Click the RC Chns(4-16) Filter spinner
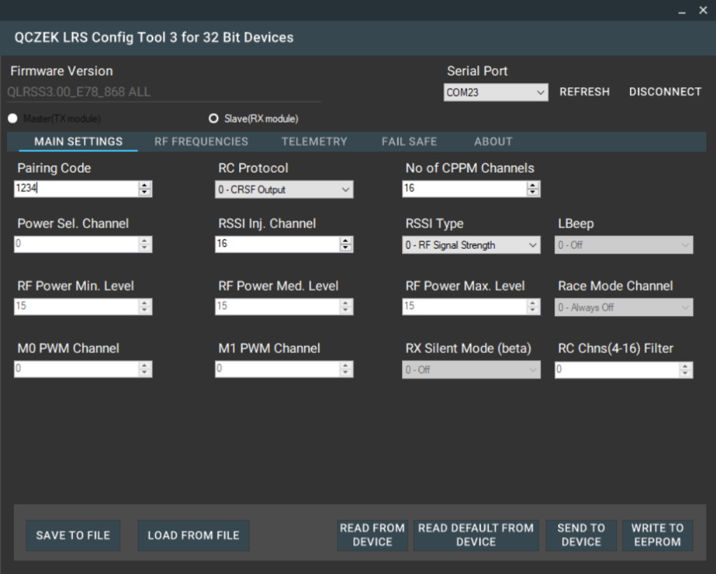716x574 pixels. 685,369
